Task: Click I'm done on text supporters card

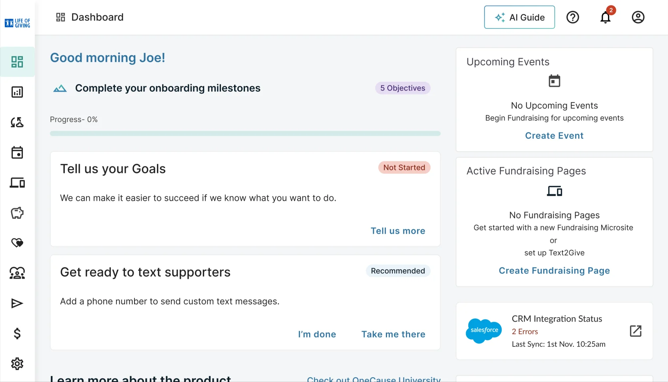Action: [x=317, y=334]
